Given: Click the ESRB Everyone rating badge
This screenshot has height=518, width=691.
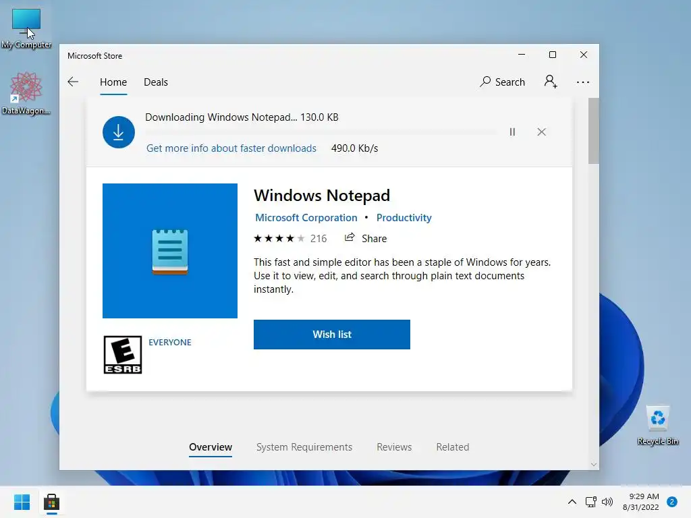Looking at the screenshot, I should 123,355.
